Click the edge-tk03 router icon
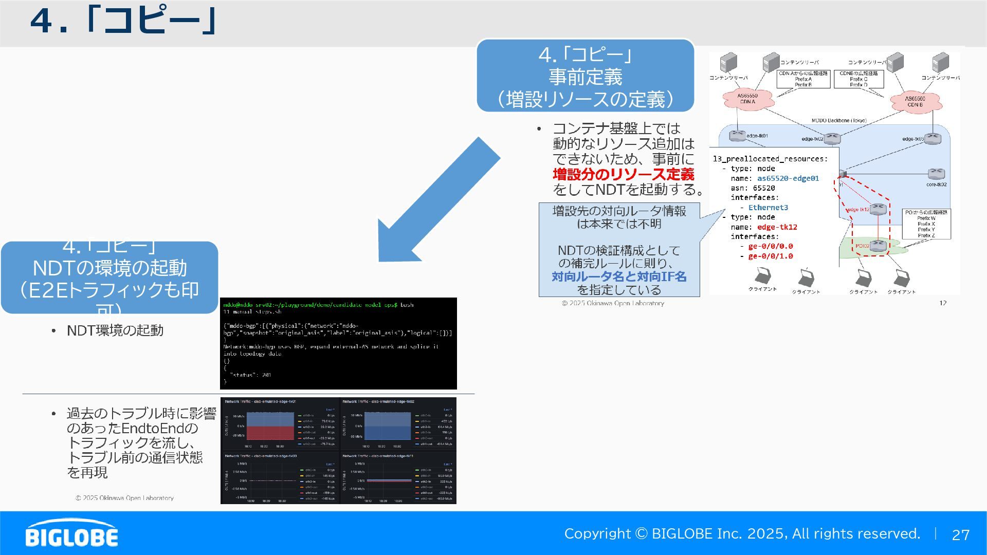The width and height of the screenshot is (987, 555). point(932,138)
